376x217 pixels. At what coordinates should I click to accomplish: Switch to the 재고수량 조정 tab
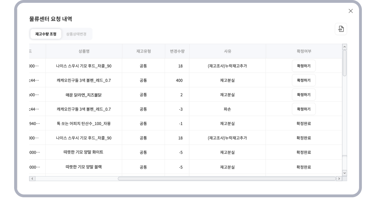pyautogui.click(x=46, y=34)
